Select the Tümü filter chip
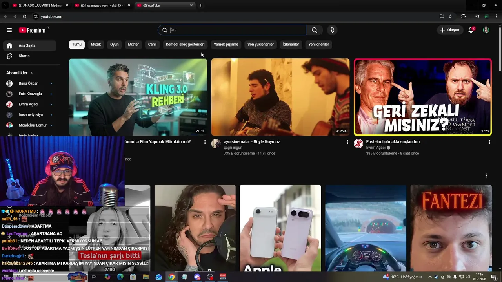Screen dimensions: 502x282 tap(77, 44)
